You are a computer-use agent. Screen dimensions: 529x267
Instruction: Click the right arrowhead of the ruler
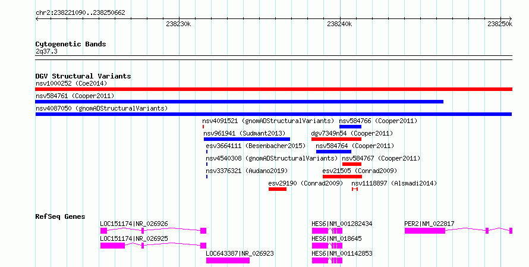[x=511, y=19]
